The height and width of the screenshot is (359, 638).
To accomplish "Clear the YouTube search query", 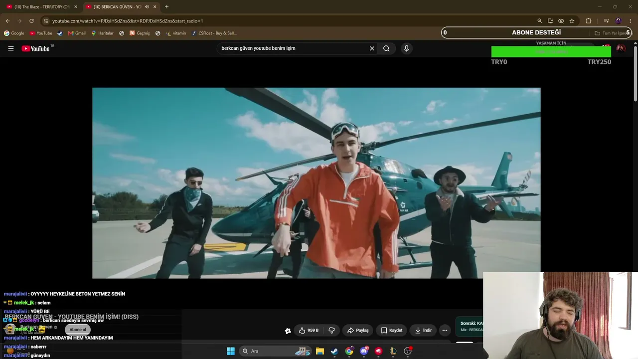I will pyautogui.click(x=372, y=48).
